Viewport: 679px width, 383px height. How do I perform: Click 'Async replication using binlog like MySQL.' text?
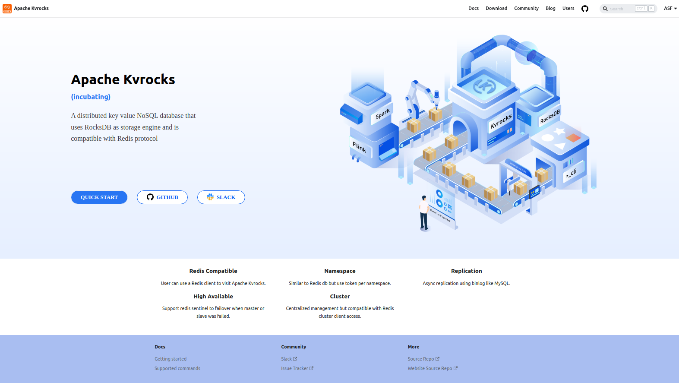tap(467, 283)
